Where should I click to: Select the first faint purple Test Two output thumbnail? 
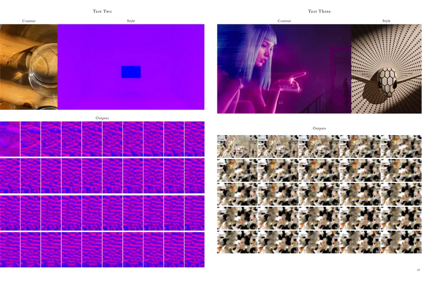click(10, 139)
